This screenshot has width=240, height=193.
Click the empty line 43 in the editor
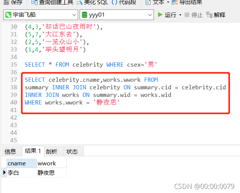(x=129, y=125)
